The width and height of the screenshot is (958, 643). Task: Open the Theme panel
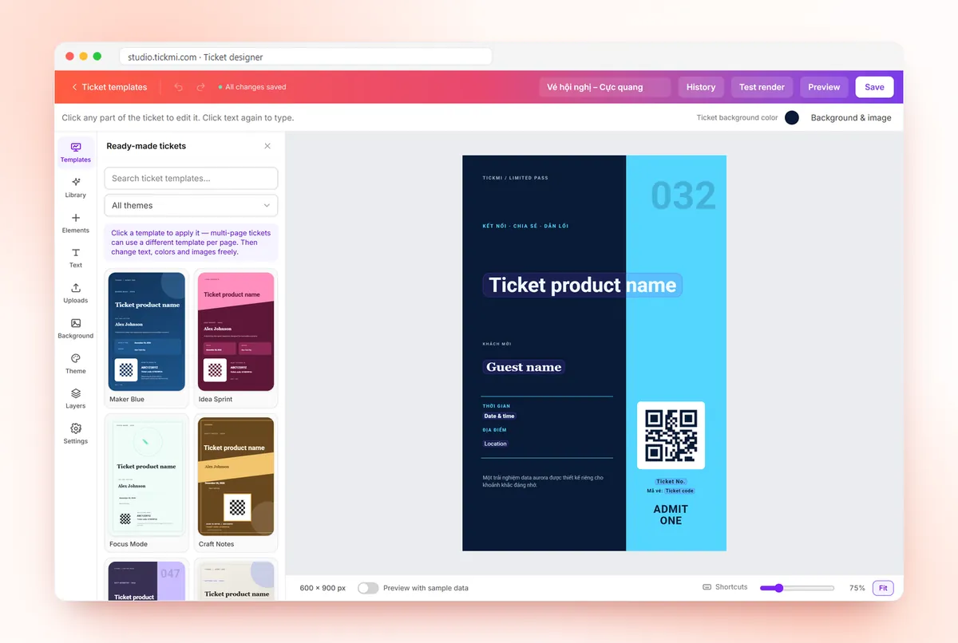(x=76, y=362)
